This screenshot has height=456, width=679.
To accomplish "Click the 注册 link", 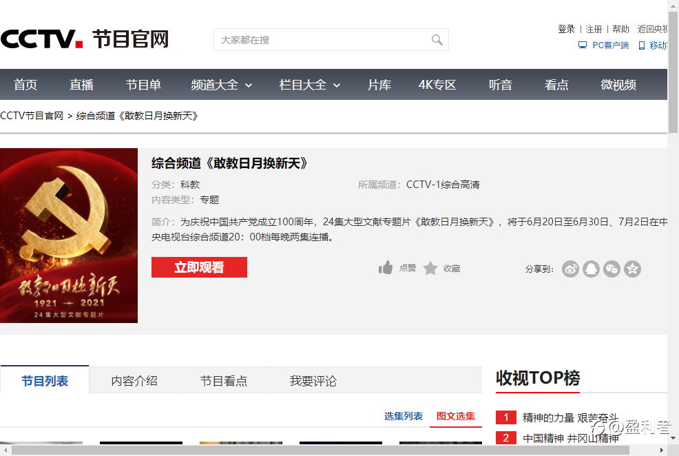I will pos(594,29).
